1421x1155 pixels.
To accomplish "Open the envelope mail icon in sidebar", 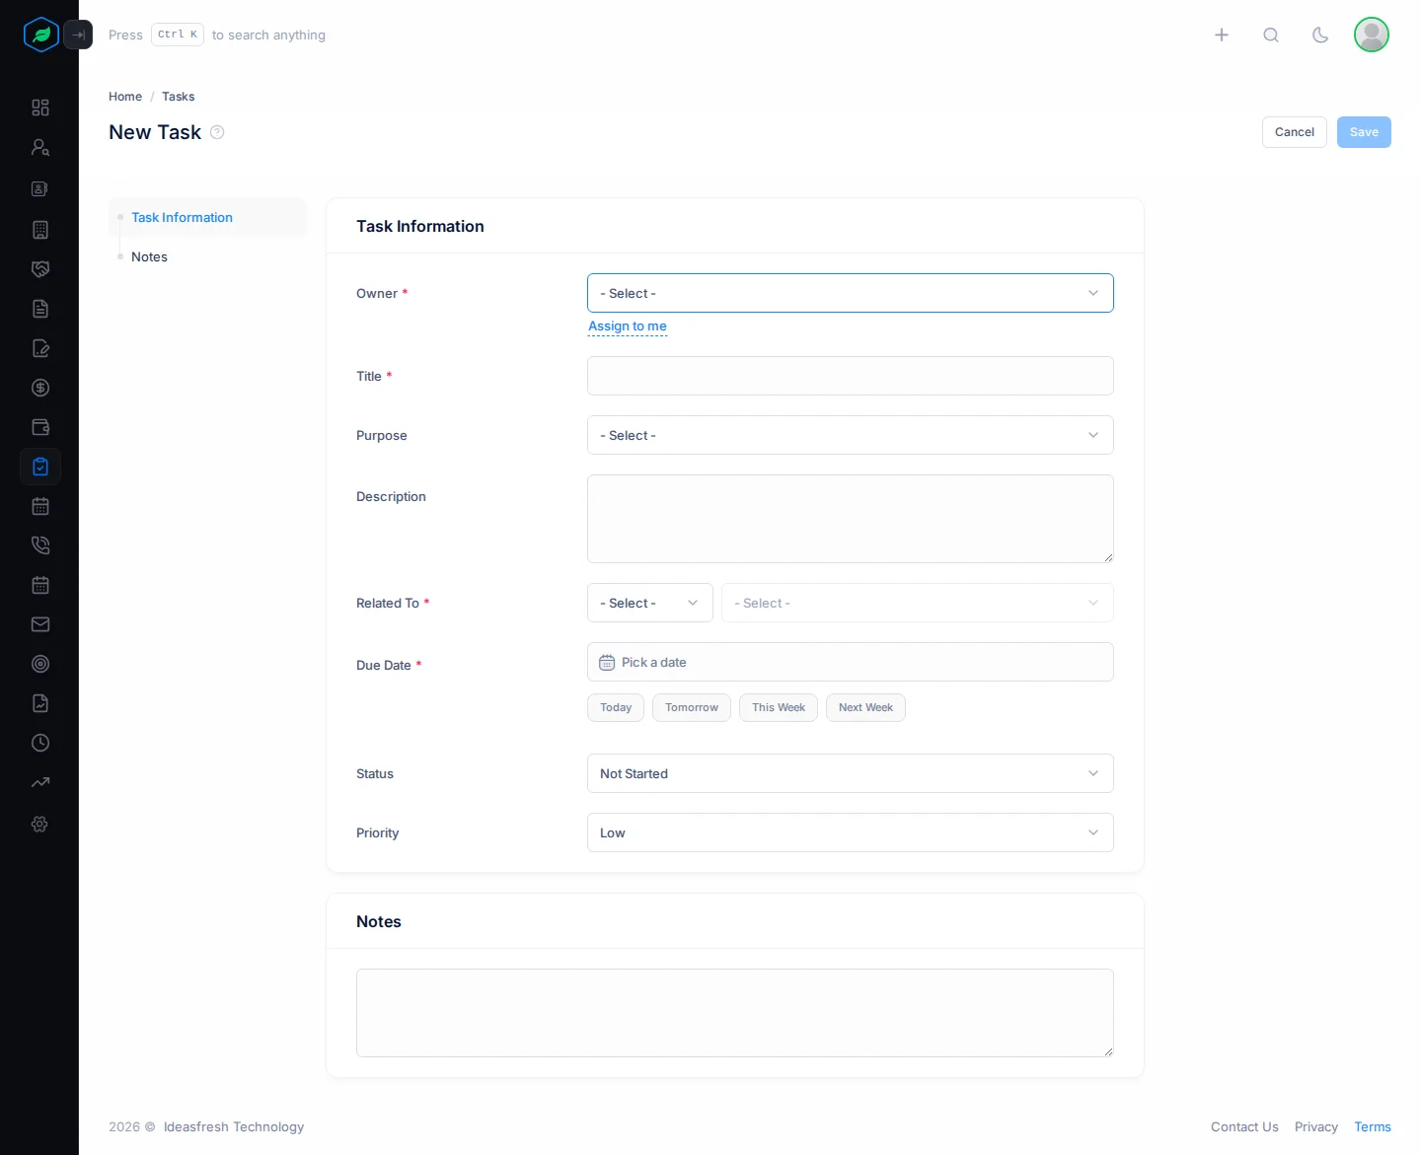I will point(40,624).
